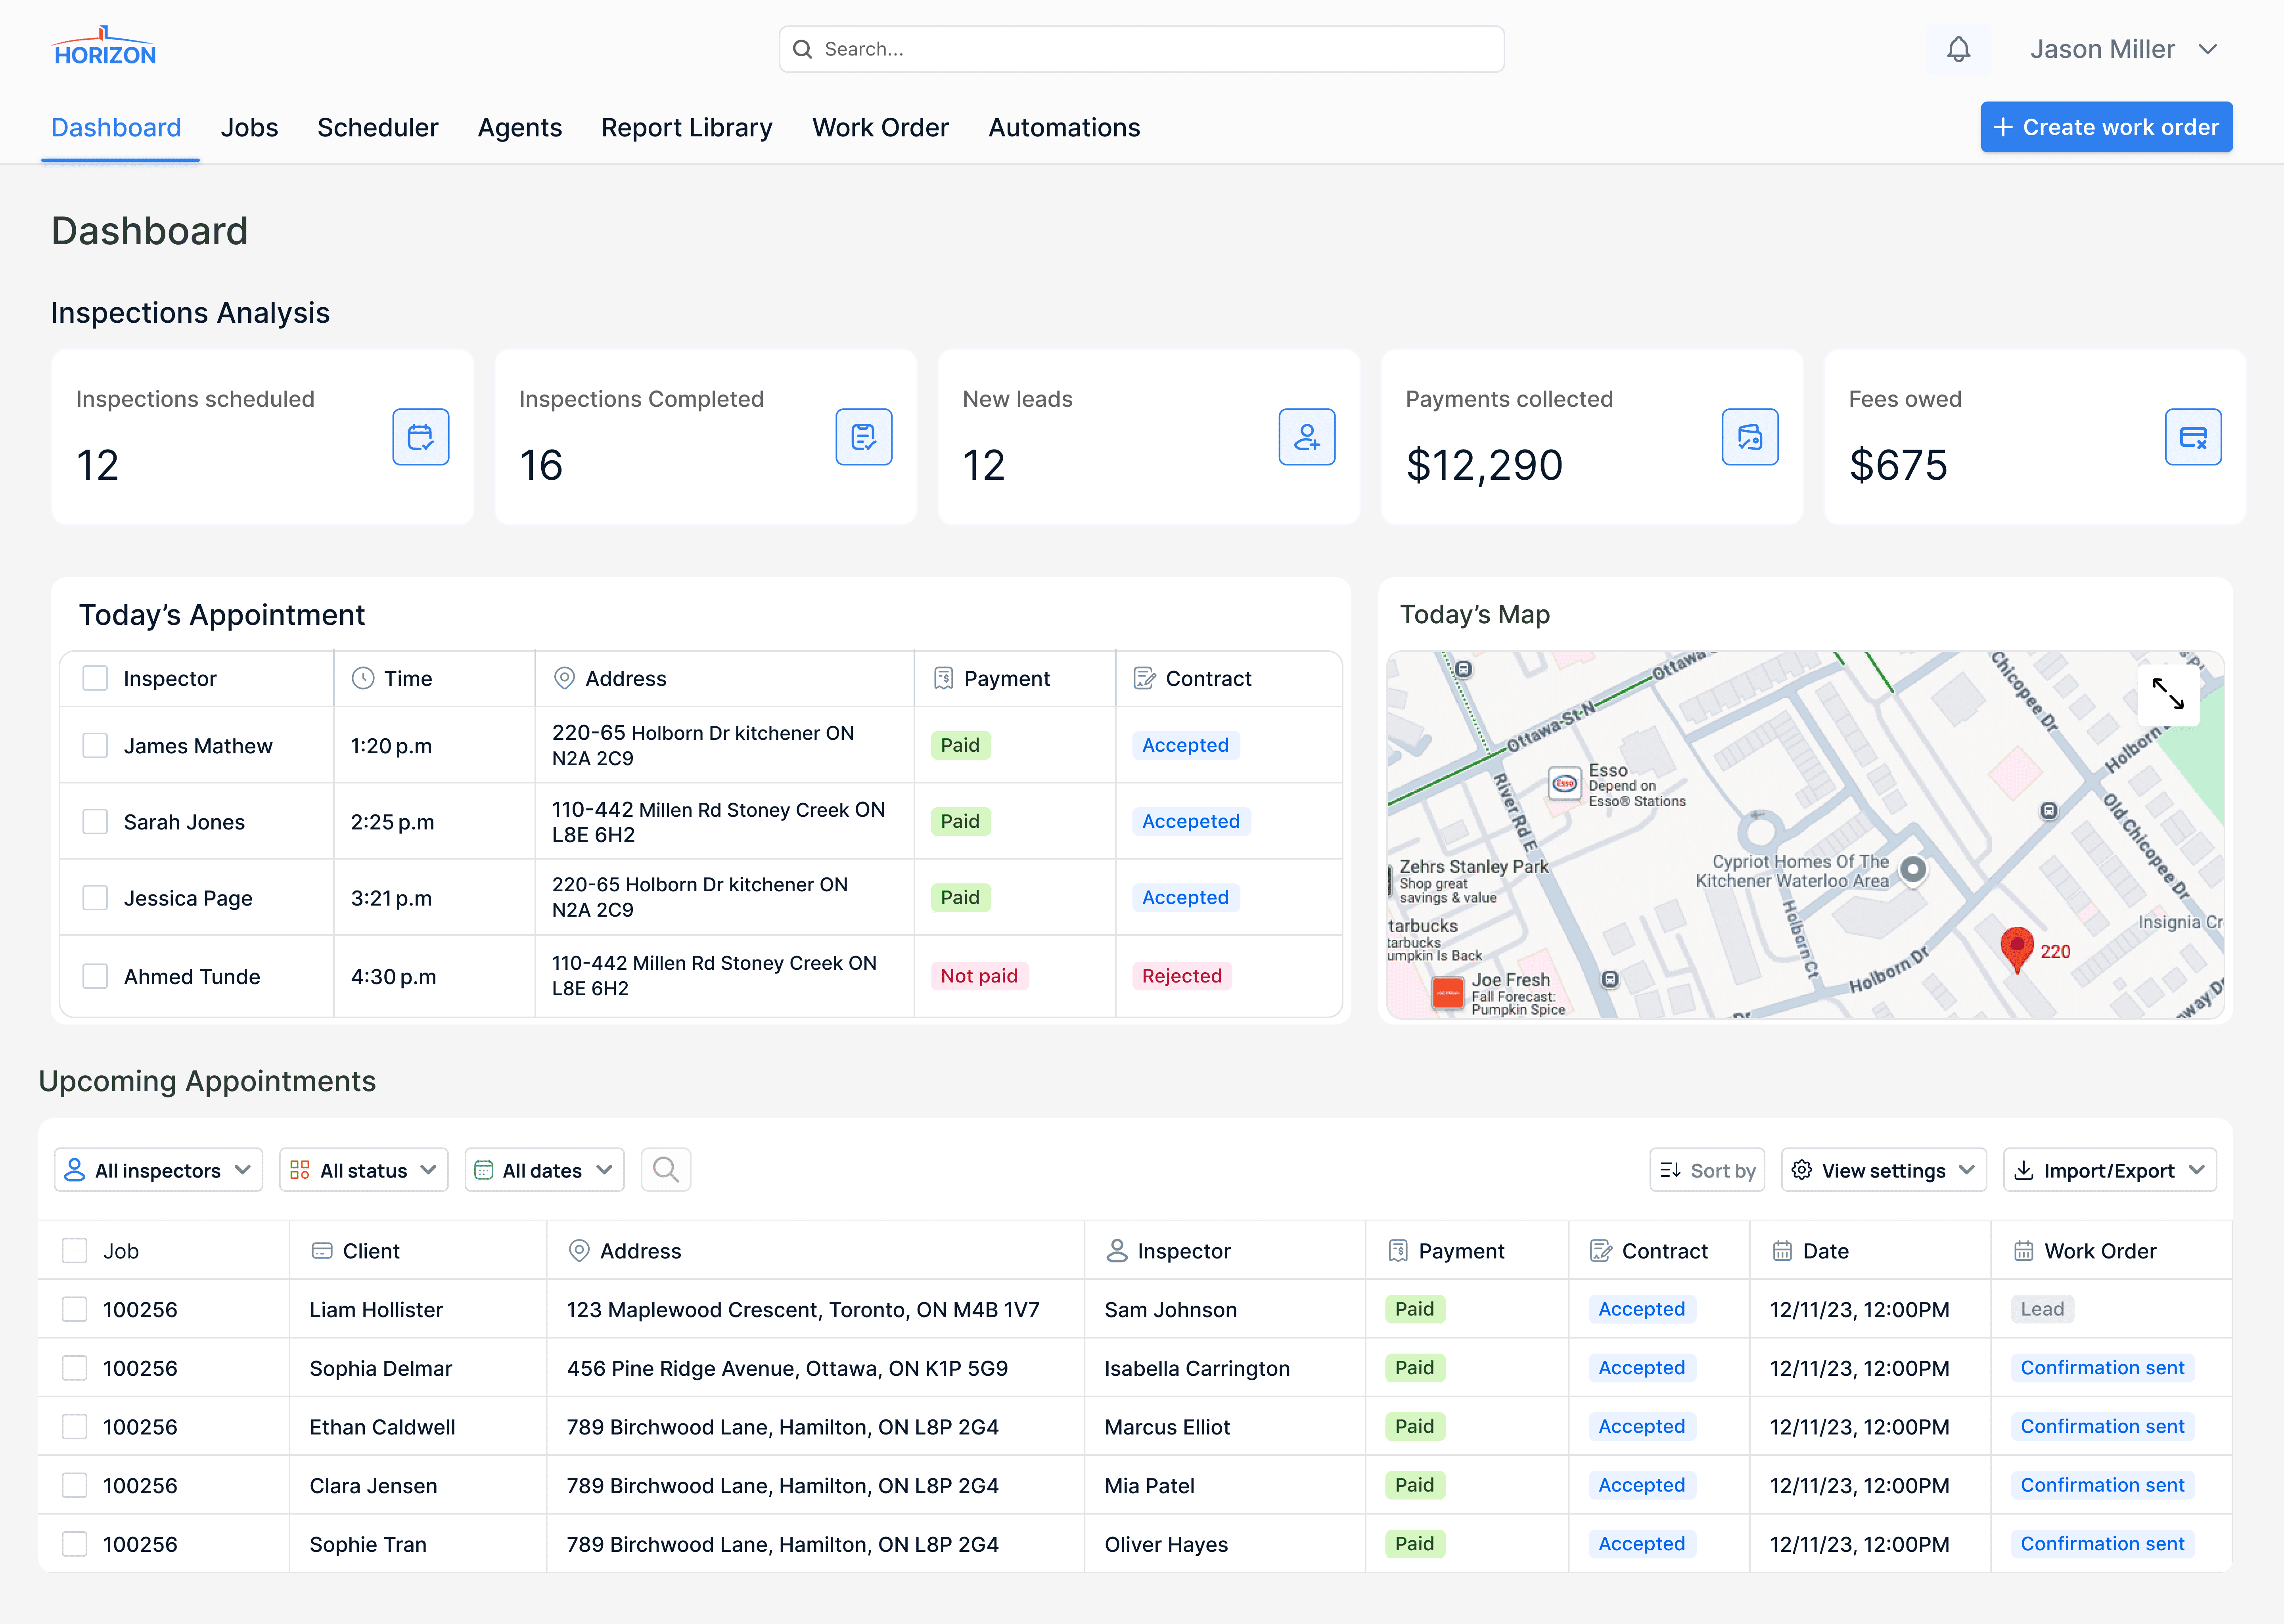Click the Payments collected icon
Viewport: 2284px width, 1624px height.
pos(1749,437)
